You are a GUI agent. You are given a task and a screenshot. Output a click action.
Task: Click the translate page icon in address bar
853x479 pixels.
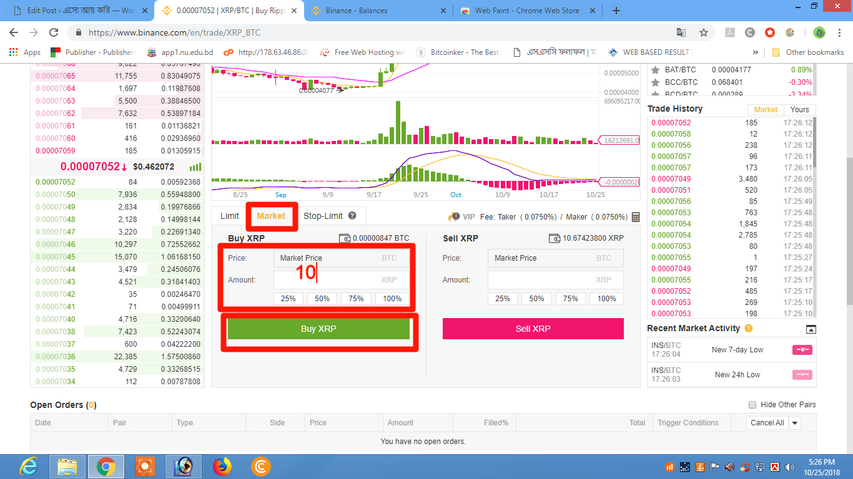click(681, 32)
